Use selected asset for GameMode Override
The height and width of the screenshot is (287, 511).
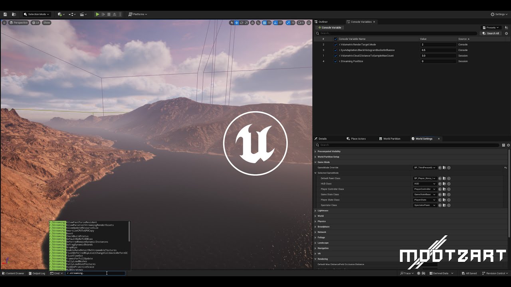coord(440,168)
